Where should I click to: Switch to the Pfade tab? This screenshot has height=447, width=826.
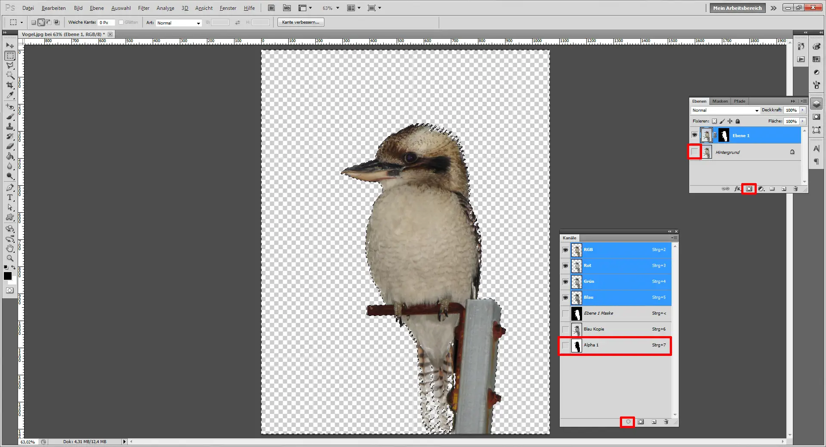coord(739,101)
